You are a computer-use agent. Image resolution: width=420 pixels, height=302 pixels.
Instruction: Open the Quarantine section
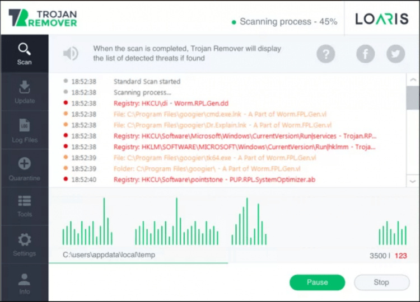coord(25,168)
